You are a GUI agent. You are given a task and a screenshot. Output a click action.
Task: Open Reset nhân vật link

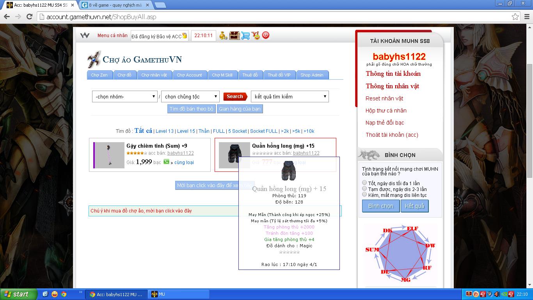click(x=384, y=98)
